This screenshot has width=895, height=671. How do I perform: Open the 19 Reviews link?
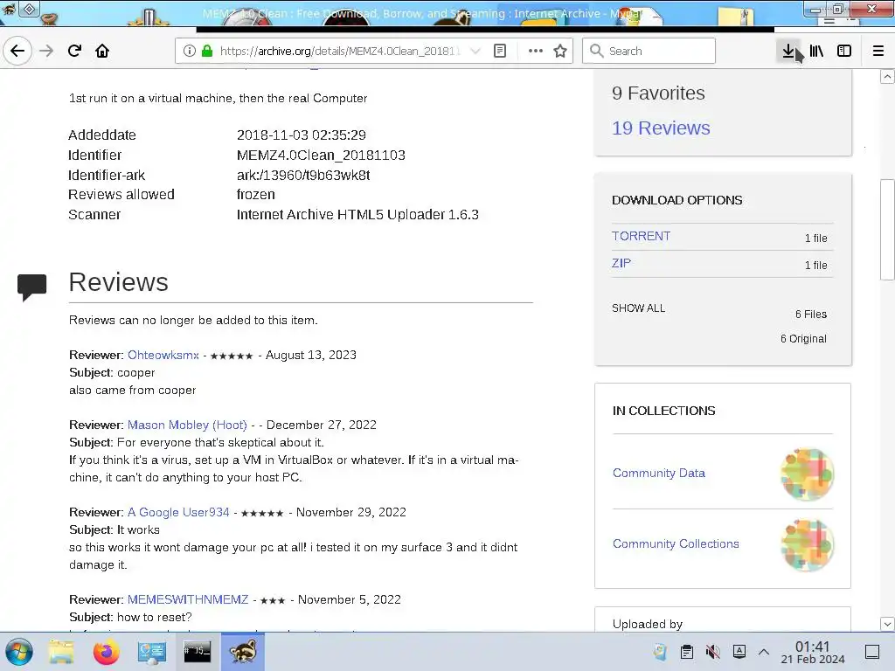pos(661,128)
